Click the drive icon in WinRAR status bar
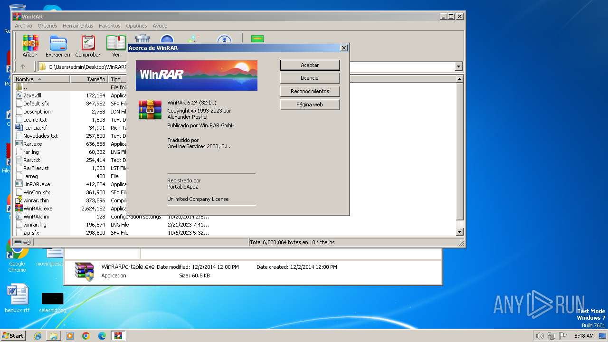This screenshot has width=608, height=342. [x=18, y=242]
